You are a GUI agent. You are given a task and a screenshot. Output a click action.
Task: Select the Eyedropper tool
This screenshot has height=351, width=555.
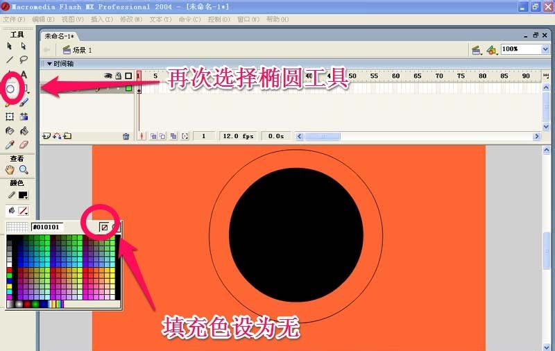[10, 145]
